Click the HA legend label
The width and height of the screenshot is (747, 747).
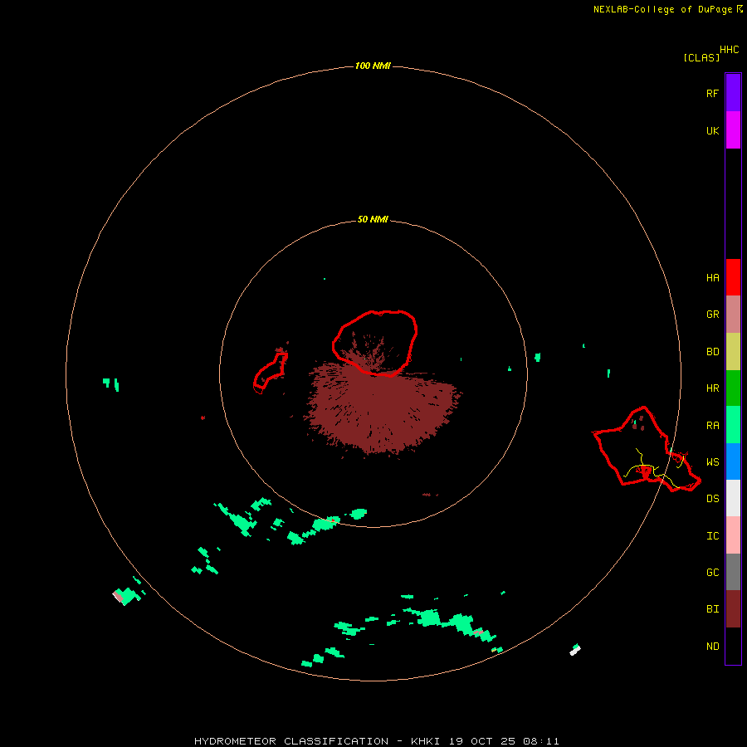pyautogui.click(x=712, y=278)
